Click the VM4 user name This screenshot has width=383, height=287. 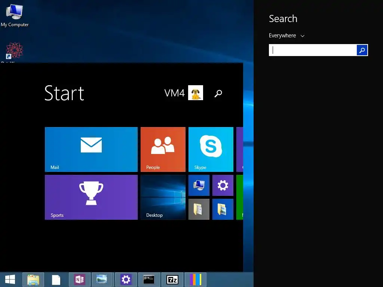coord(174,93)
